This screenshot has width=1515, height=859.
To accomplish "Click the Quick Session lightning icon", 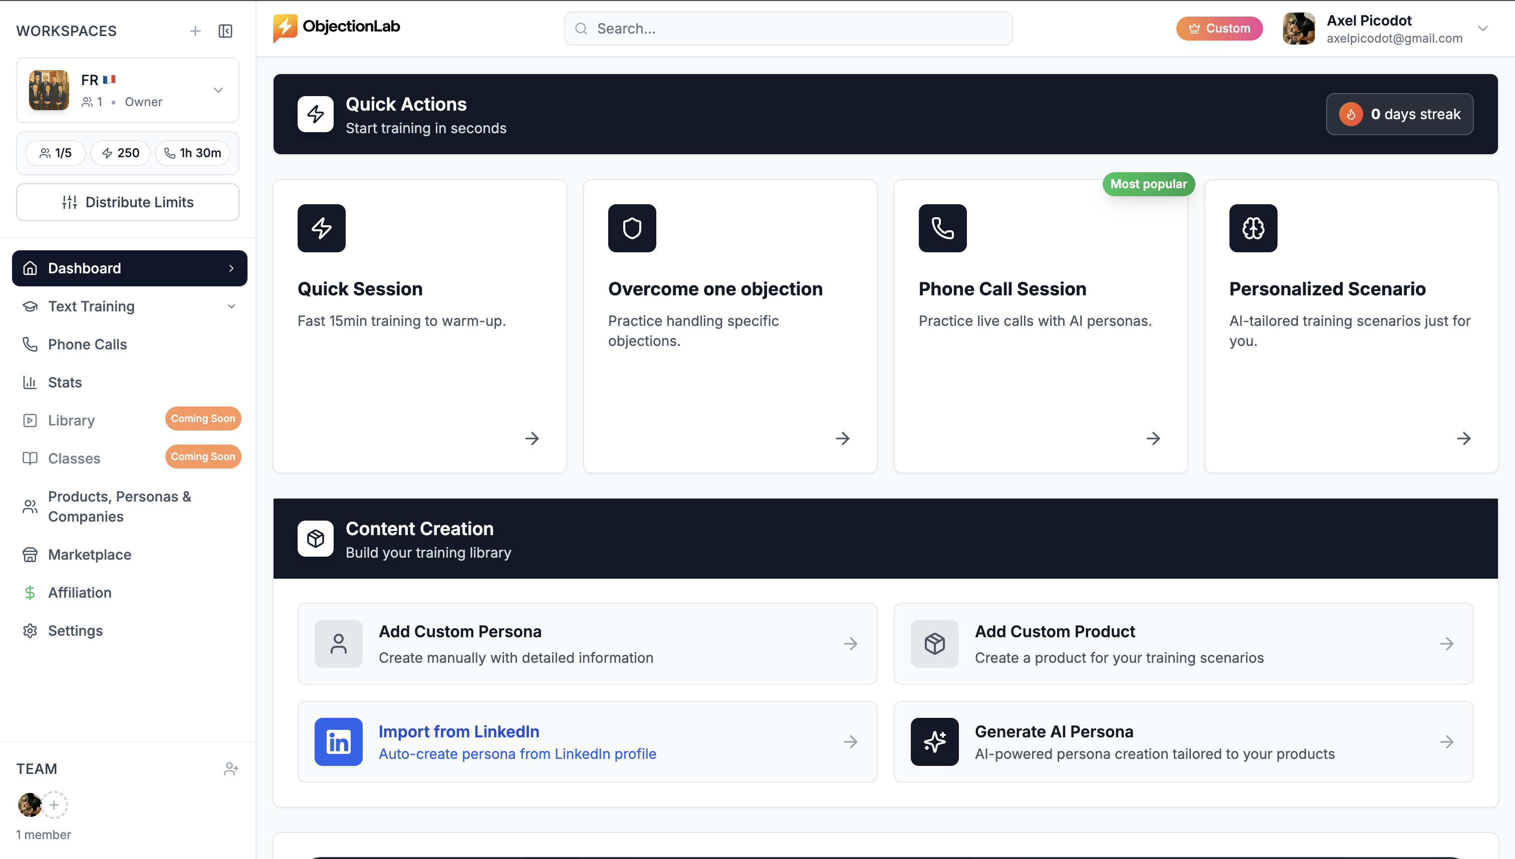I will click(x=321, y=228).
